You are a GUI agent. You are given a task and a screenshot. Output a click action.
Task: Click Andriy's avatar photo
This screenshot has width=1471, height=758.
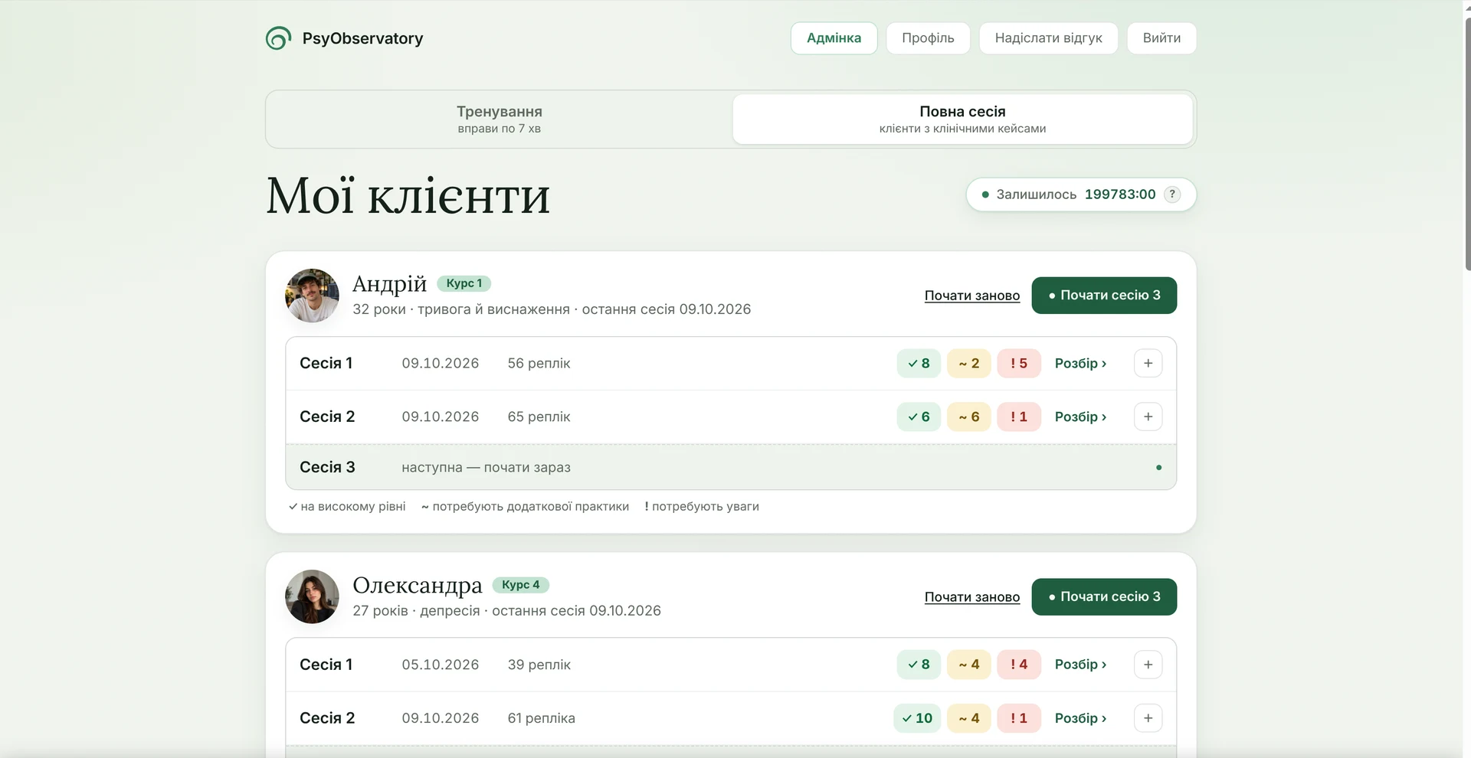coord(312,296)
